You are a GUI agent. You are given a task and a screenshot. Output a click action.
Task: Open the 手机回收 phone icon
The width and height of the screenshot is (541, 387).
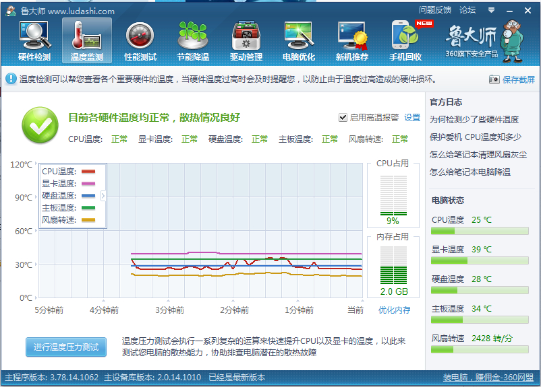coord(405,40)
